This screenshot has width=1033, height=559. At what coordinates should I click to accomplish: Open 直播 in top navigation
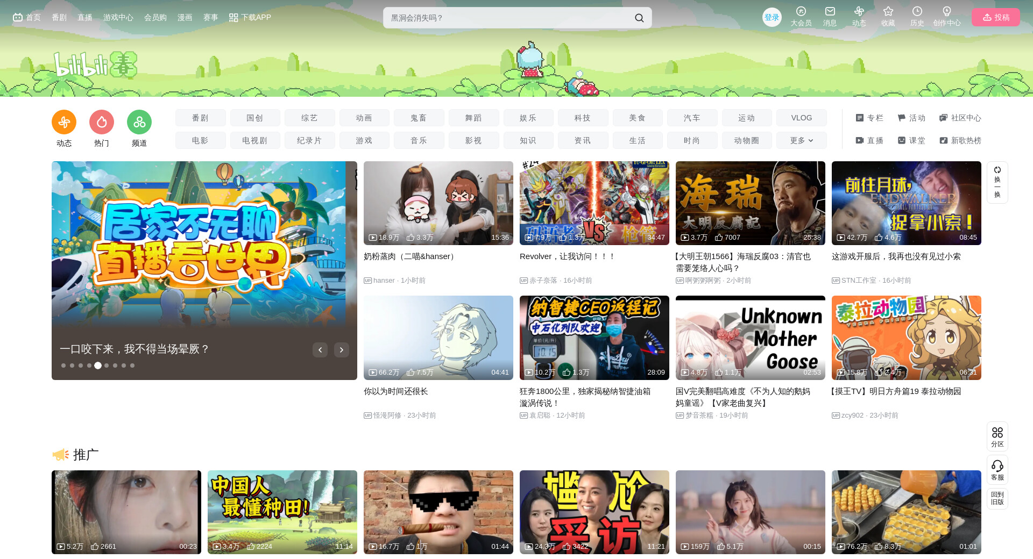(x=85, y=17)
